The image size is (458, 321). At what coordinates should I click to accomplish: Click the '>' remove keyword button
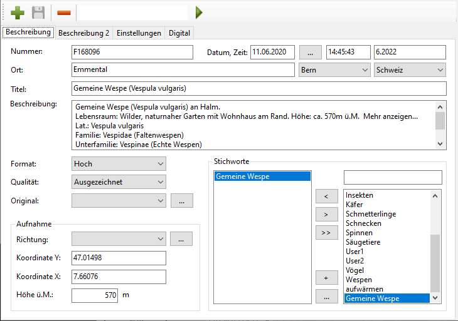[326, 215]
